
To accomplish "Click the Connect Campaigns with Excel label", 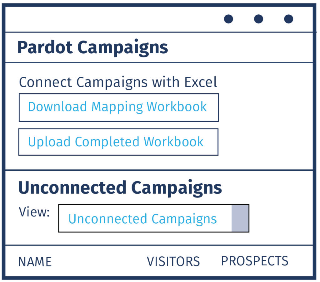I will click(118, 82).
